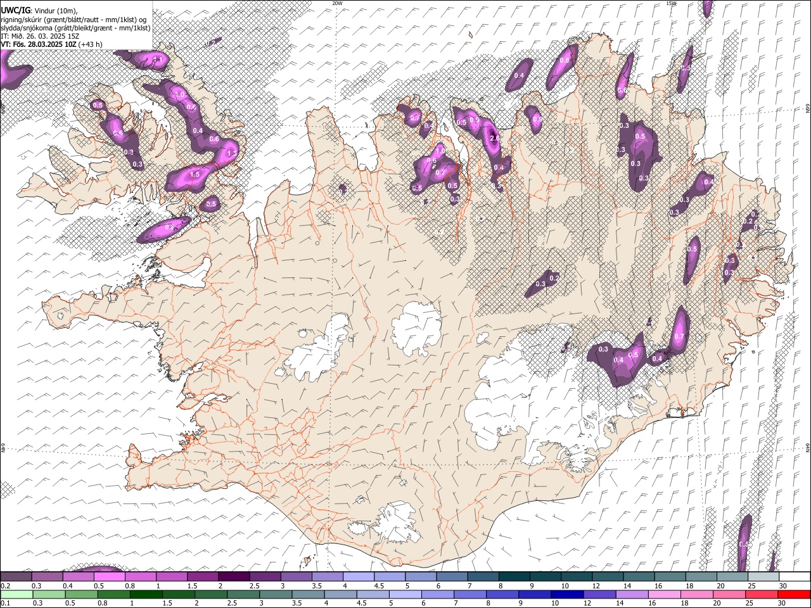Click the 'VT: Fös. 28.03.2025 10Z' valid time

39,44
